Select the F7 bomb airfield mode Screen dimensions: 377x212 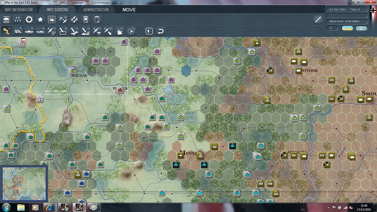74,31
